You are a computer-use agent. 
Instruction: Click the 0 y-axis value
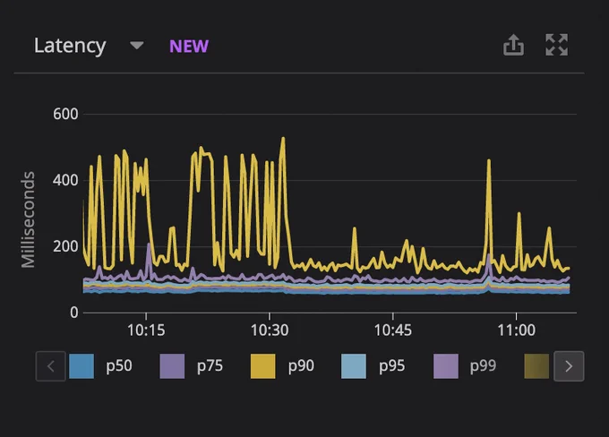tap(73, 313)
